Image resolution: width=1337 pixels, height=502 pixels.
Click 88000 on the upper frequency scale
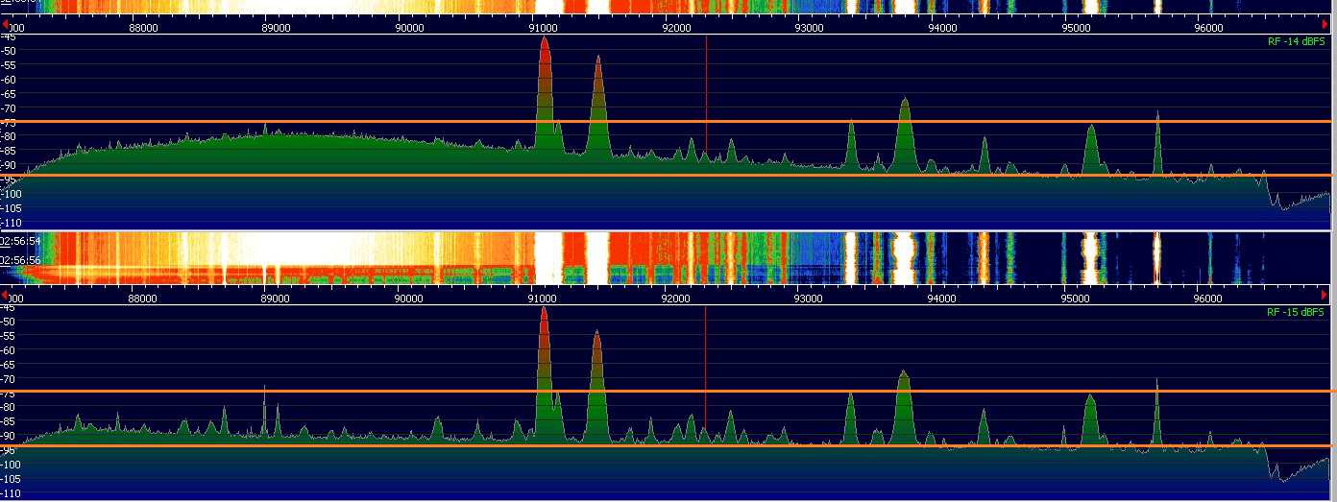coord(142,28)
